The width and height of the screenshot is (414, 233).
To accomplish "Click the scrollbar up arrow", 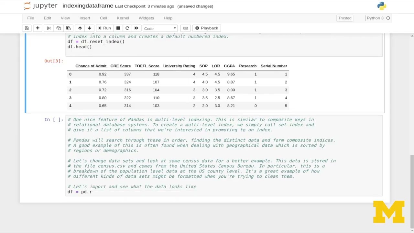I will 412,36.
